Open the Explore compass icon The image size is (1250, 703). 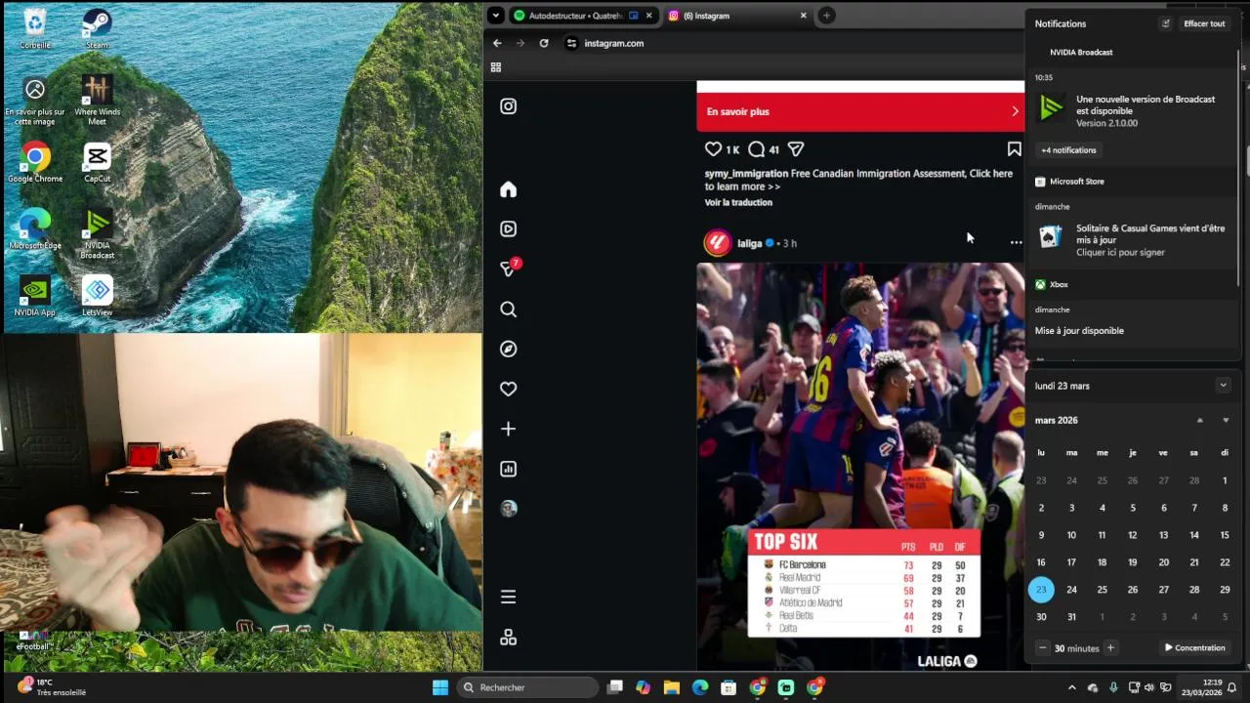click(x=508, y=349)
